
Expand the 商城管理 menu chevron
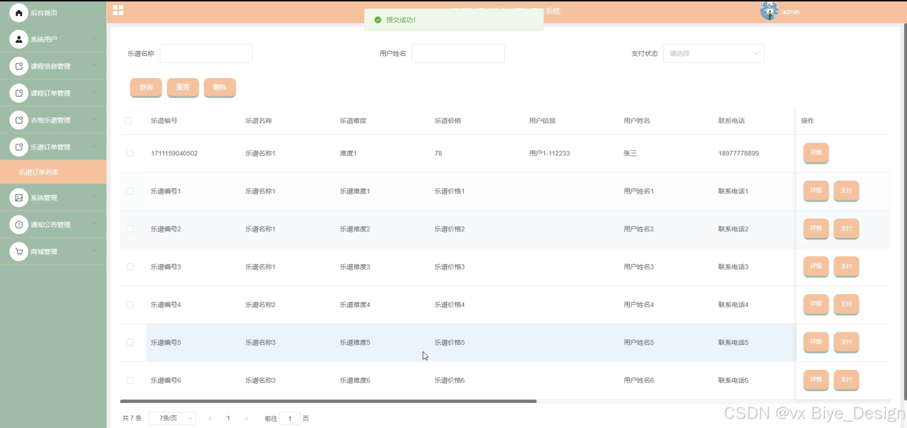(x=94, y=250)
